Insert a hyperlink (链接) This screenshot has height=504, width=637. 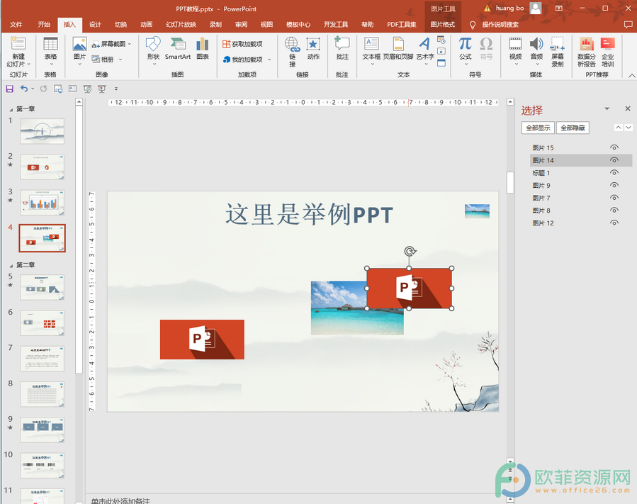[x=292, y=52]
